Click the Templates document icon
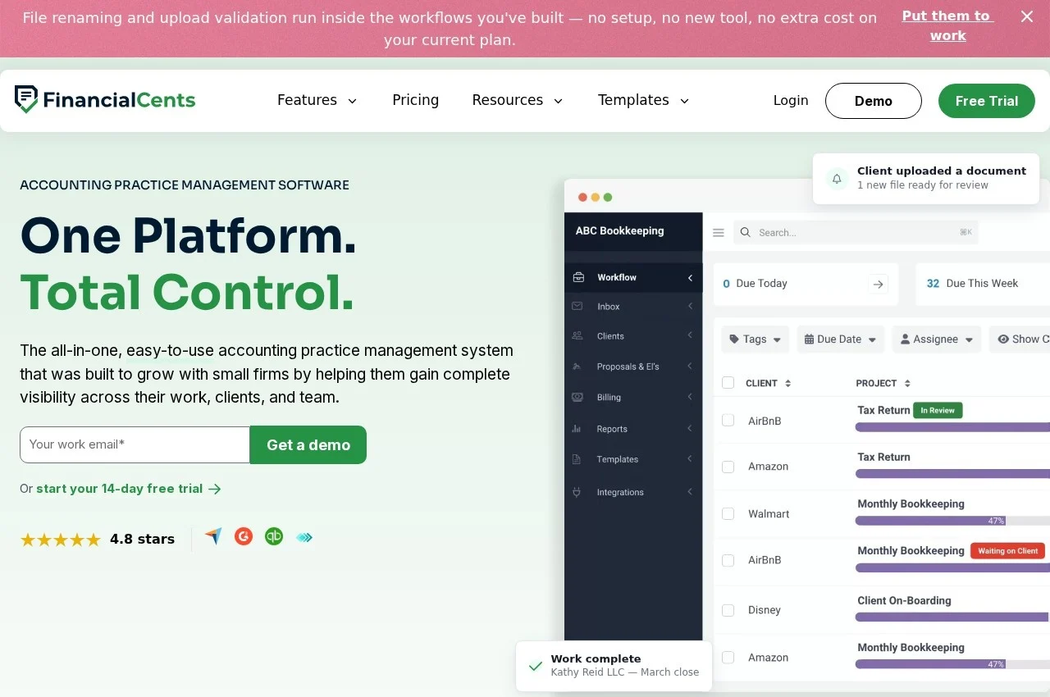The image size is (1050, 697). tap(577, 459)
